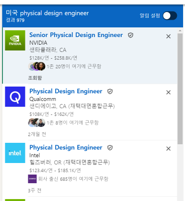The height and width of the screenshot is (201, 185).
Task: Click the connection avatars at NVIDIA
Action: [x=37, y=66]
